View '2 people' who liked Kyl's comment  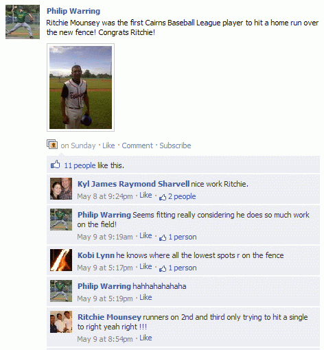[182, 196]
